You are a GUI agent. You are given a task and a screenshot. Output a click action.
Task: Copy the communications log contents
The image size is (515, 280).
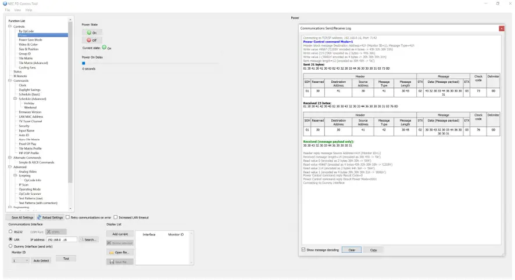[x=373, y=250]
